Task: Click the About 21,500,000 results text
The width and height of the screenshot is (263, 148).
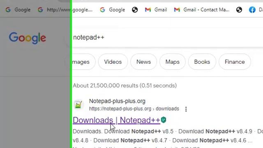Action: (x=125, y=86)
